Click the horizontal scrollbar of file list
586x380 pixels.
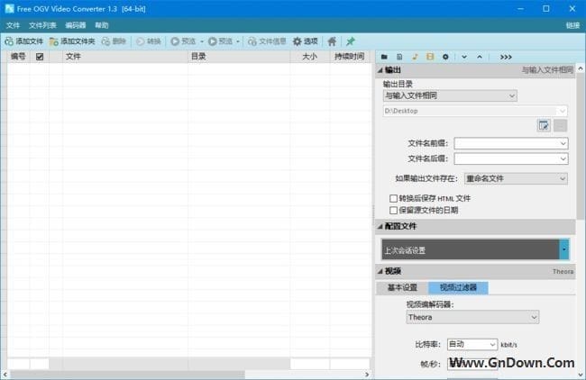click(x=127, y=374)
